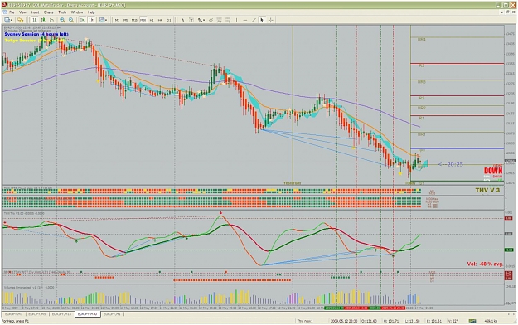Switch to the M15 timeframe
The height and width of the screenshot is (325, 518).
coord(134,20)
